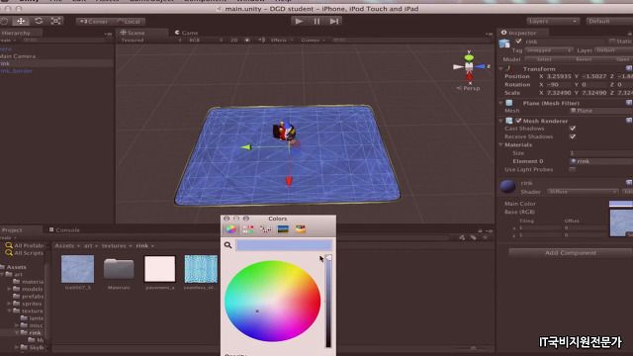Collapse the Materials section
Viewport: 633px width, 356px height.
pos(501,145)
